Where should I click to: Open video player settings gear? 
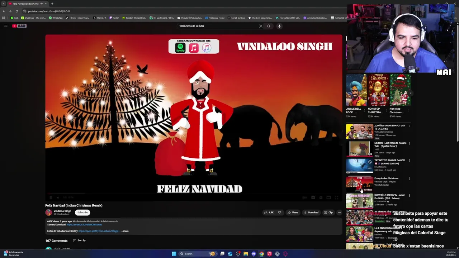pyautogui.click(x=321, y=197)
